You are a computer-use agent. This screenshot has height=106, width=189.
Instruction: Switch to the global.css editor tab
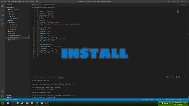36,5
